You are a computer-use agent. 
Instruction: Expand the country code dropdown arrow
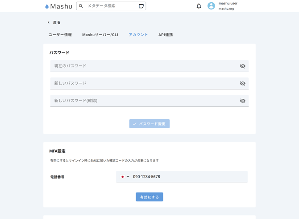click(x=128, y=177)
